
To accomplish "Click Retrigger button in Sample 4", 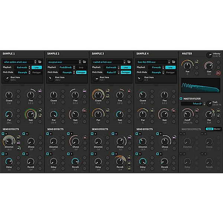I will coord(171,72).
